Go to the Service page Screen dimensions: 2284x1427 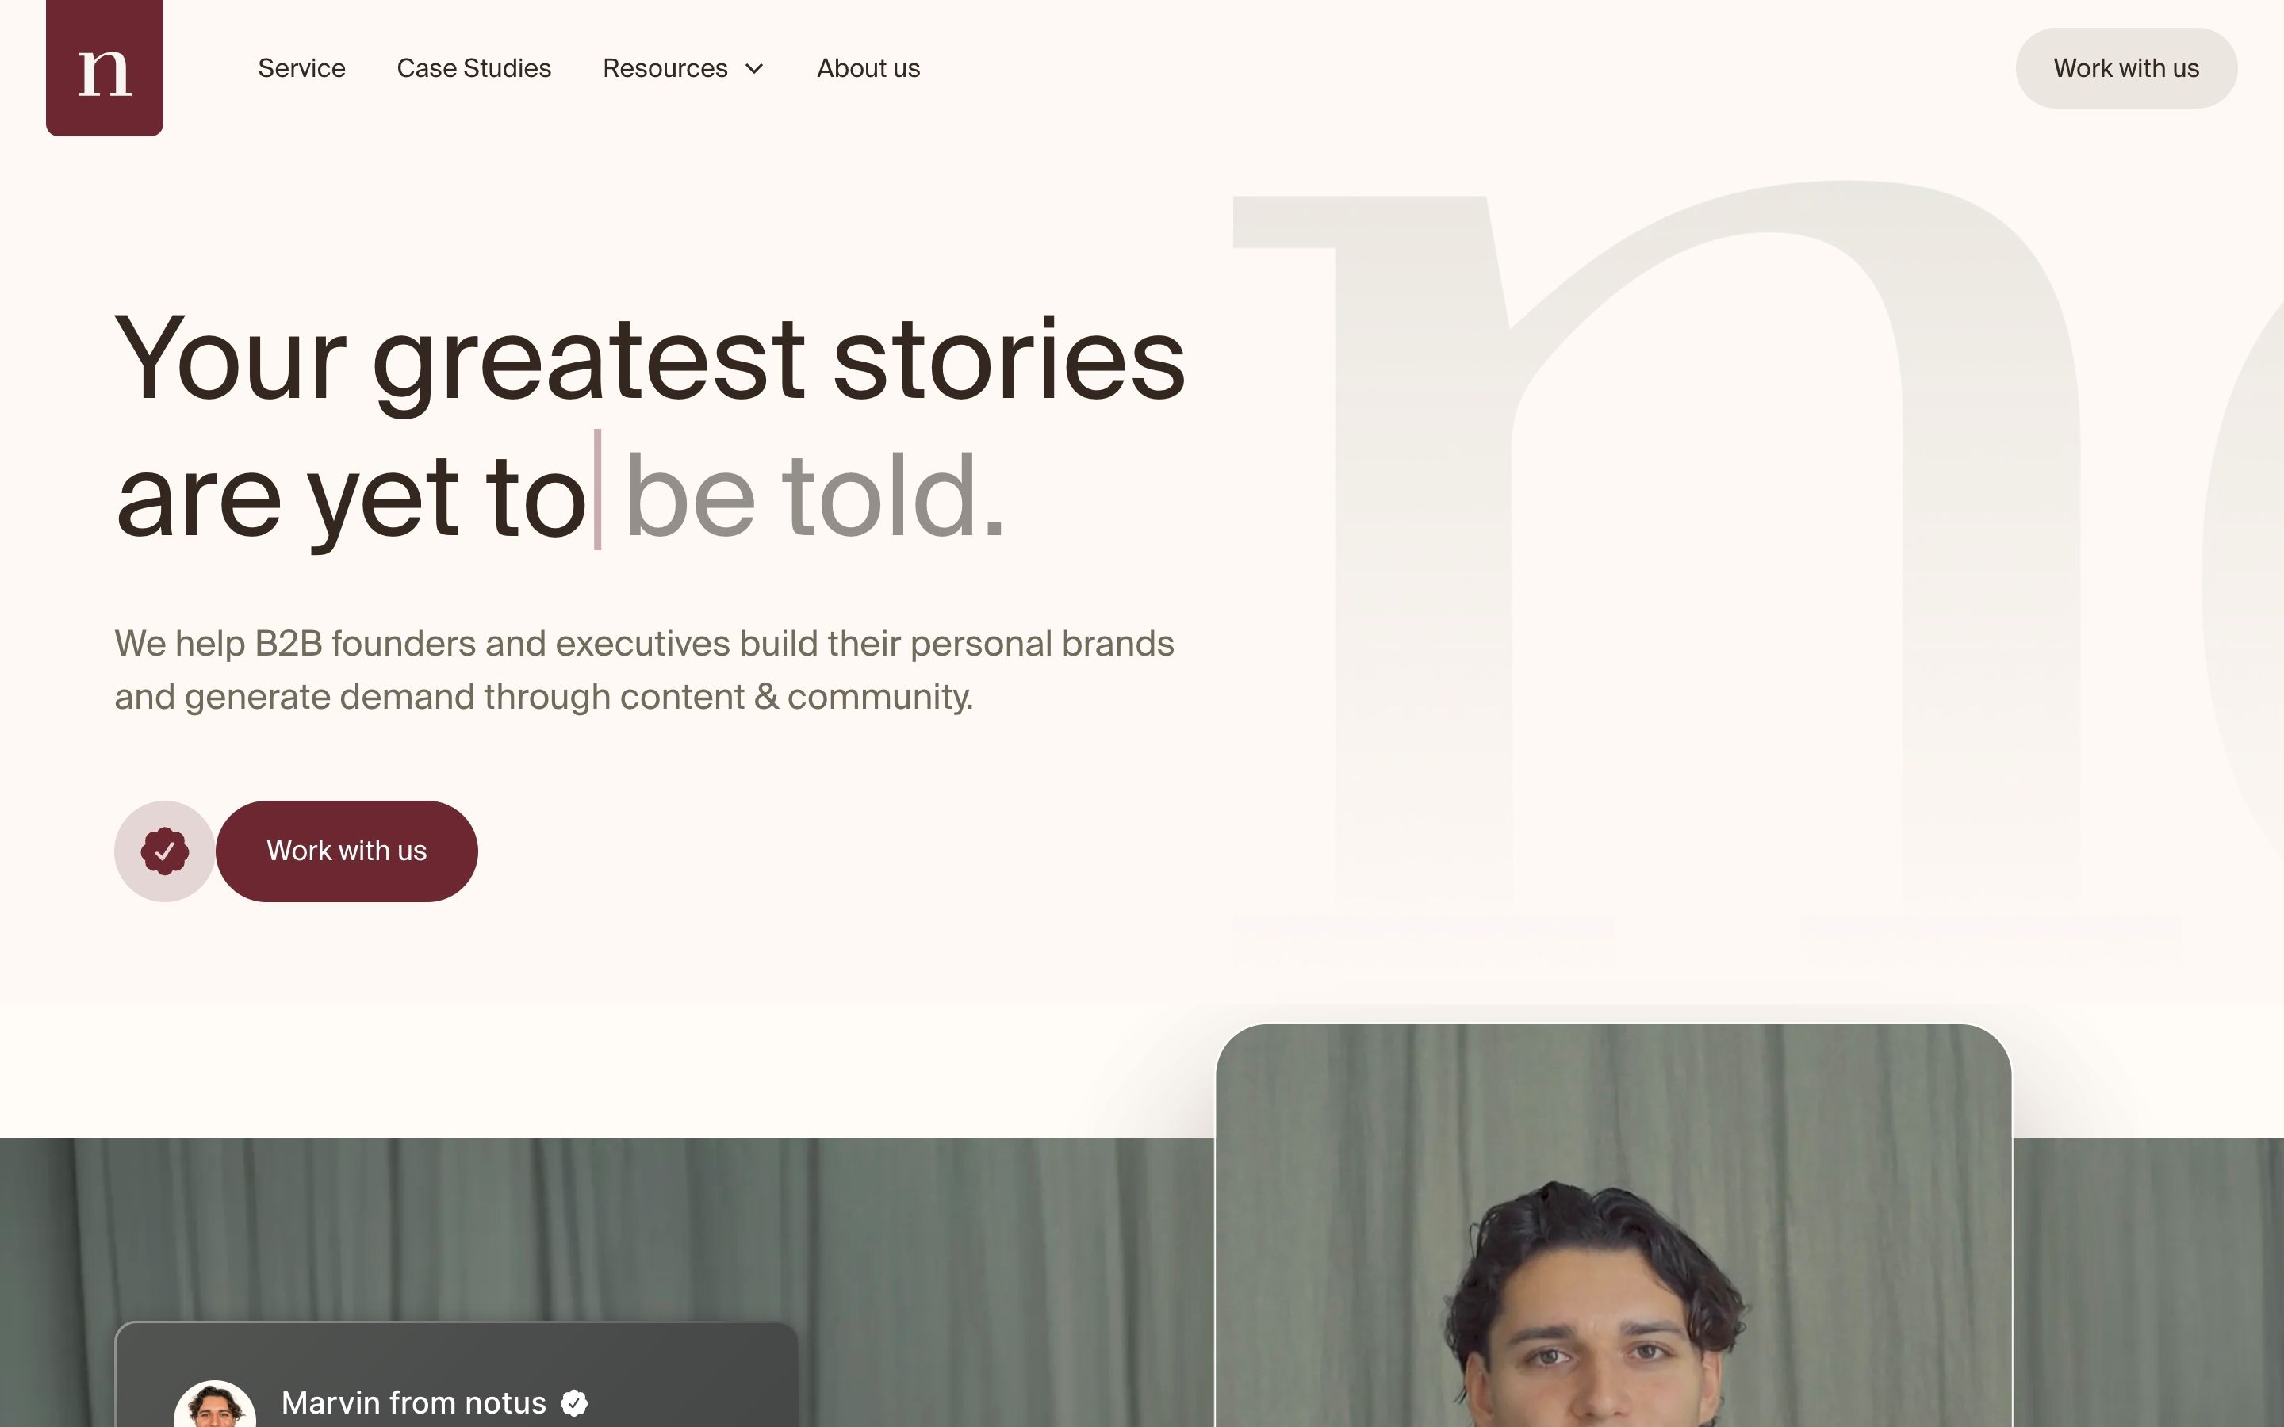click(301, 69)
